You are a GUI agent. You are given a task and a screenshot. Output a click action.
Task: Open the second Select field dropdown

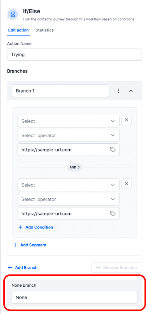pyautogui.click(x=69, y=185)
